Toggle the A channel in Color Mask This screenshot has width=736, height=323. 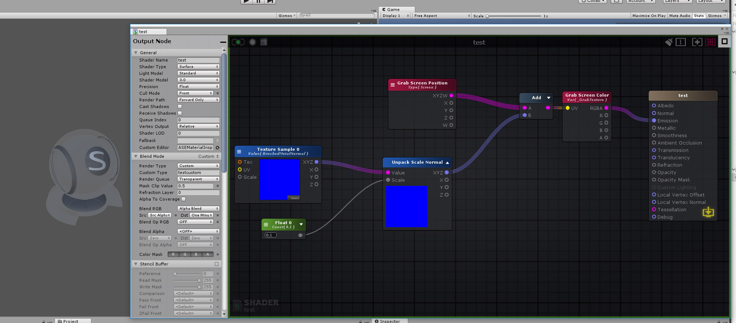[x=208, y=254]
